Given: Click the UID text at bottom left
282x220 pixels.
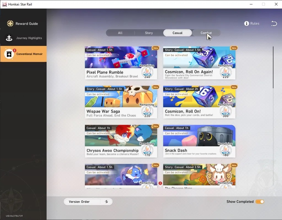Looking at the screenshot, I should 14,216.
